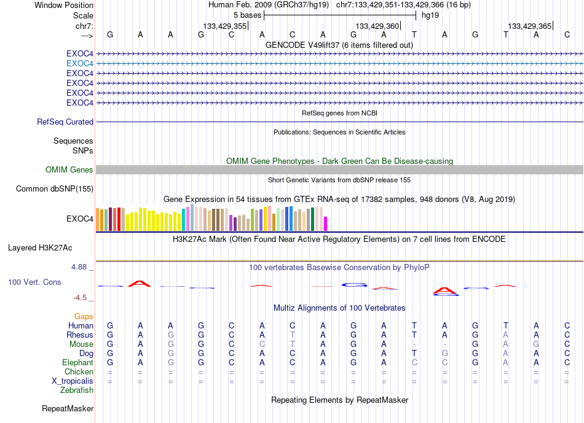
Task: Click the -4.5 PhyloP lower scale value
Action: tap(80, 297)
